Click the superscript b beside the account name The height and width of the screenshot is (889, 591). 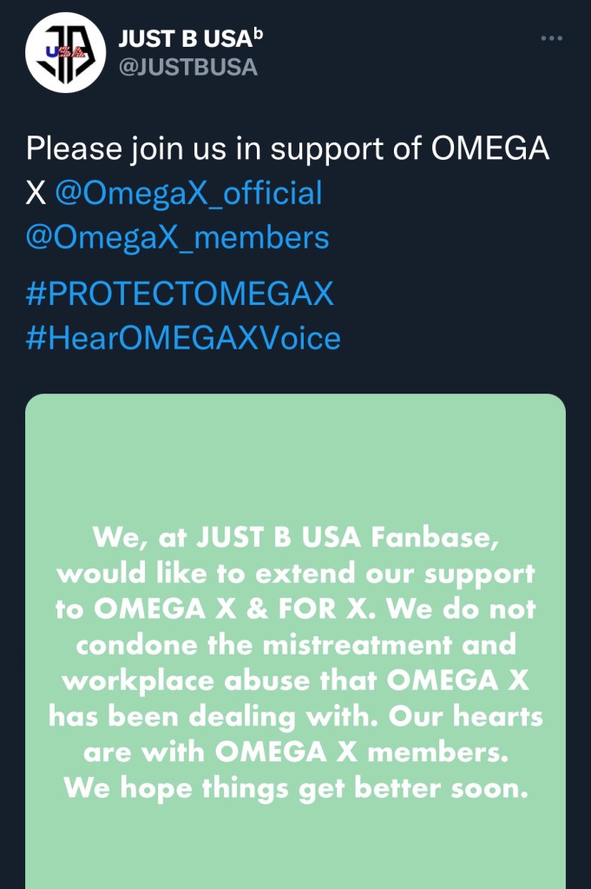click(255, 33)
